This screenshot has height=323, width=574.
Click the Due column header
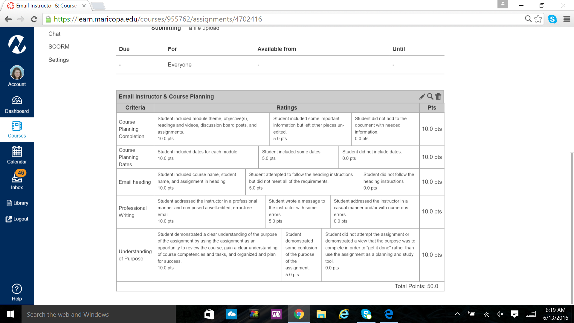pos(124,49)
